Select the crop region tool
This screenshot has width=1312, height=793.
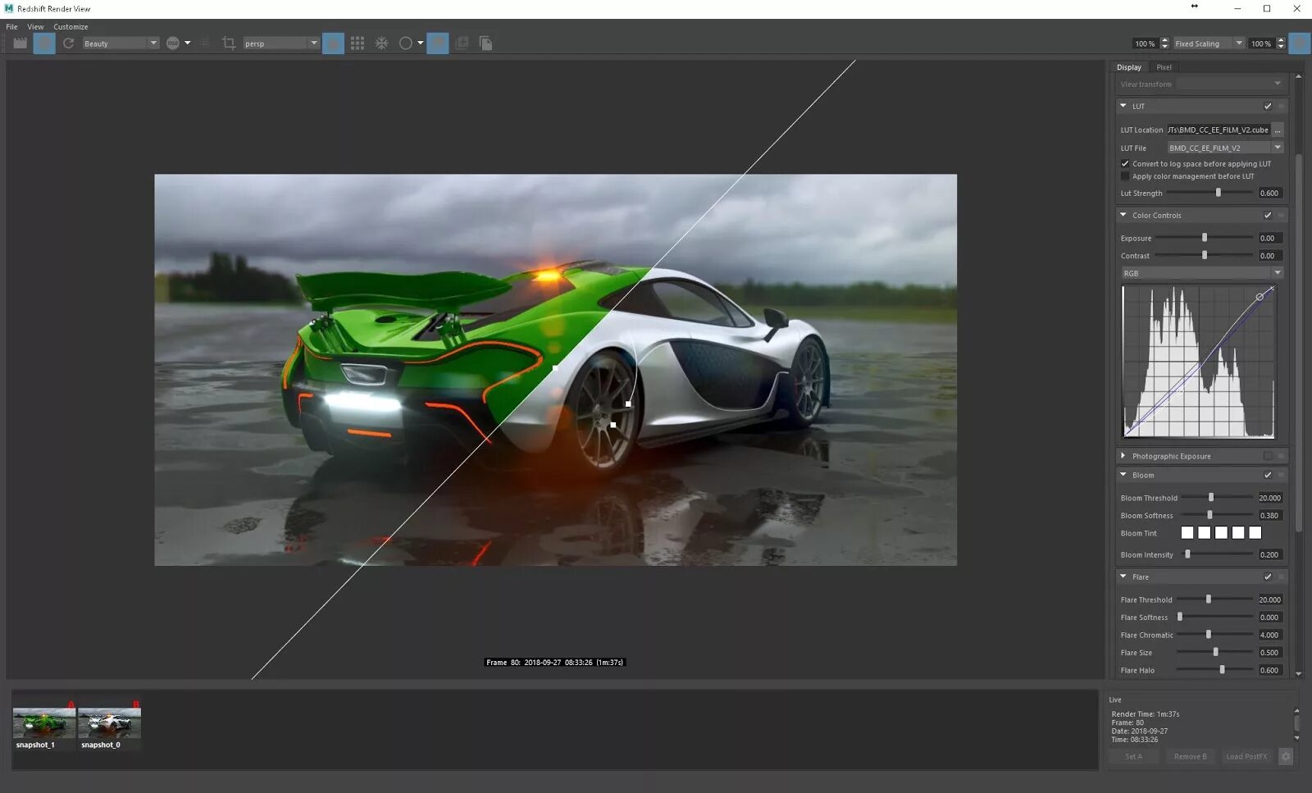228,43
